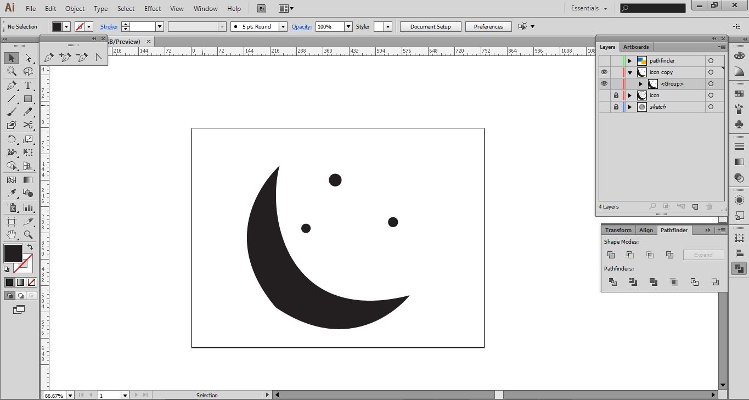Image resolution: width=749 pixels, height=400 pixels.
Task: Expand the pathfinder layer
Action: pyautogui.click(x=630, y=61)
